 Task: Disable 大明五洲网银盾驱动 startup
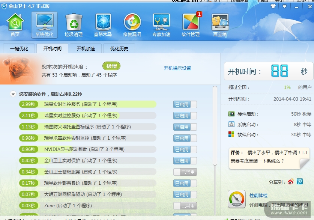185,194
